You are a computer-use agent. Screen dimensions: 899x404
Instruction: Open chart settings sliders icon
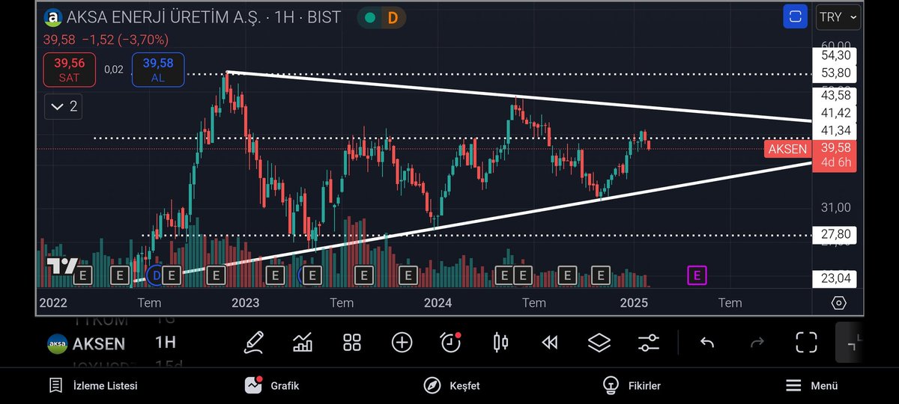(648, 343)
